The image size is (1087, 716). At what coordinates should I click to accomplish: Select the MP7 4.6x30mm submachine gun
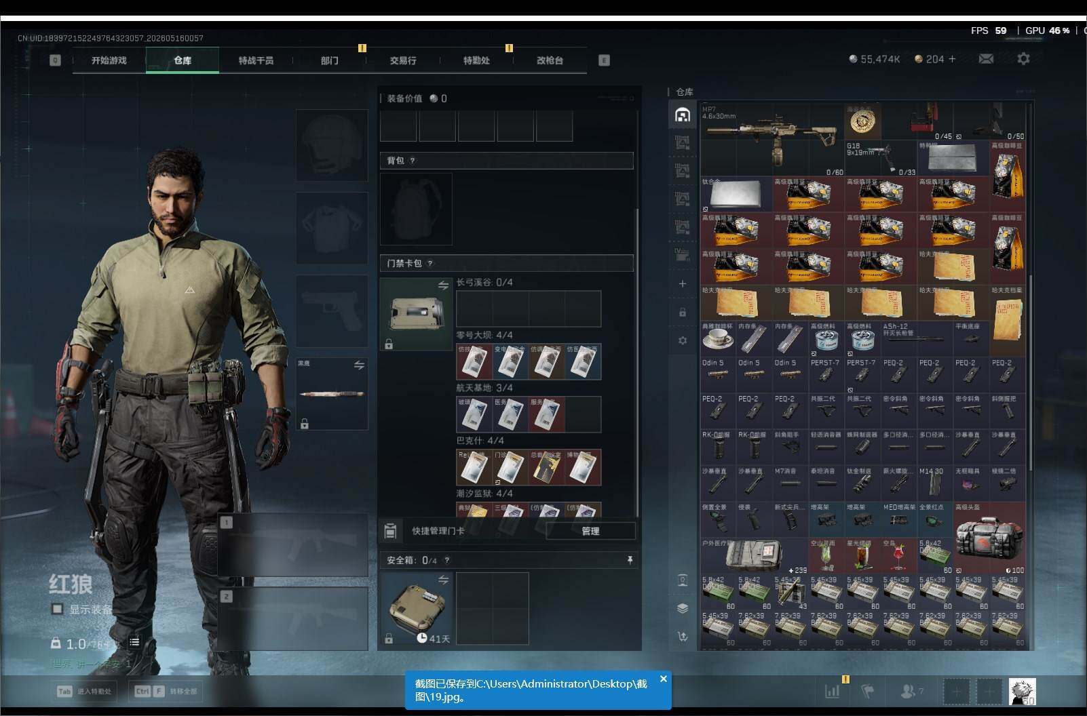(771, 140)
